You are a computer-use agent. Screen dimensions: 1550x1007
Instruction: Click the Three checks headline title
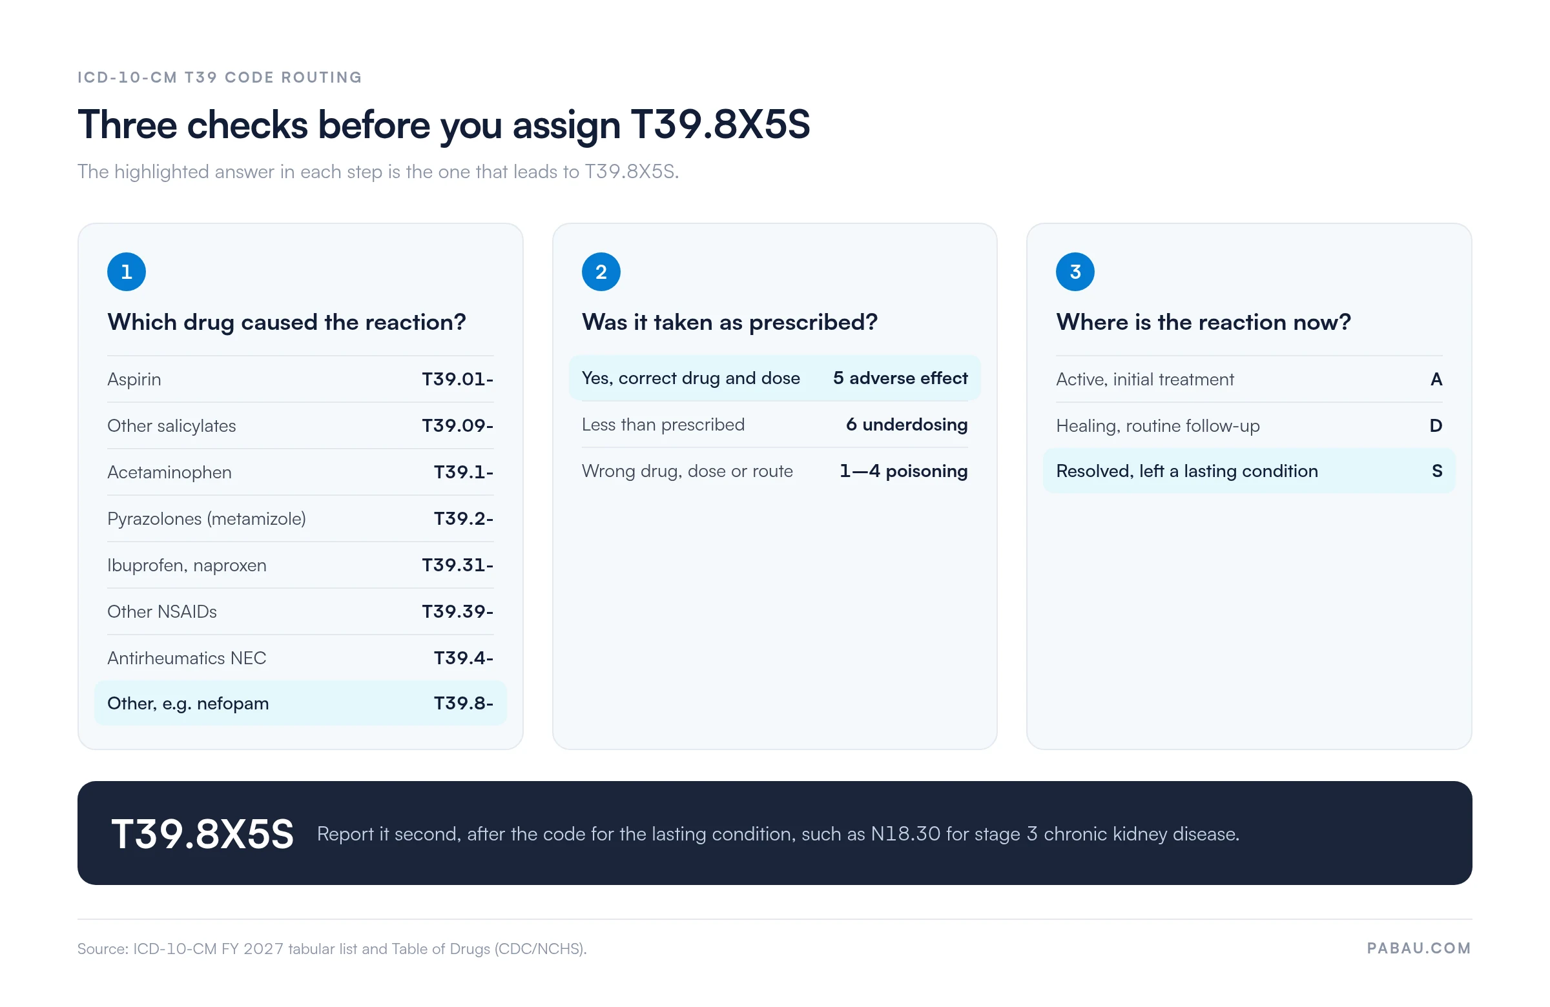click(444, 124)
